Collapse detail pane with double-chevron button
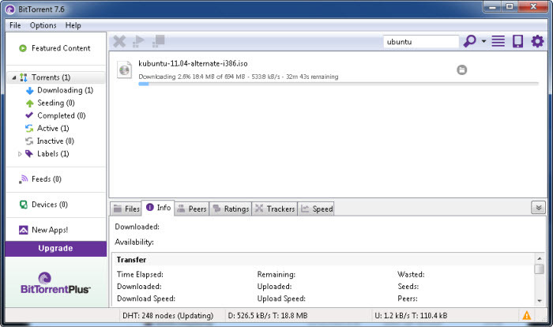Image resolution: width=553 pixels, height=327 pixels. tap(538, 208)
